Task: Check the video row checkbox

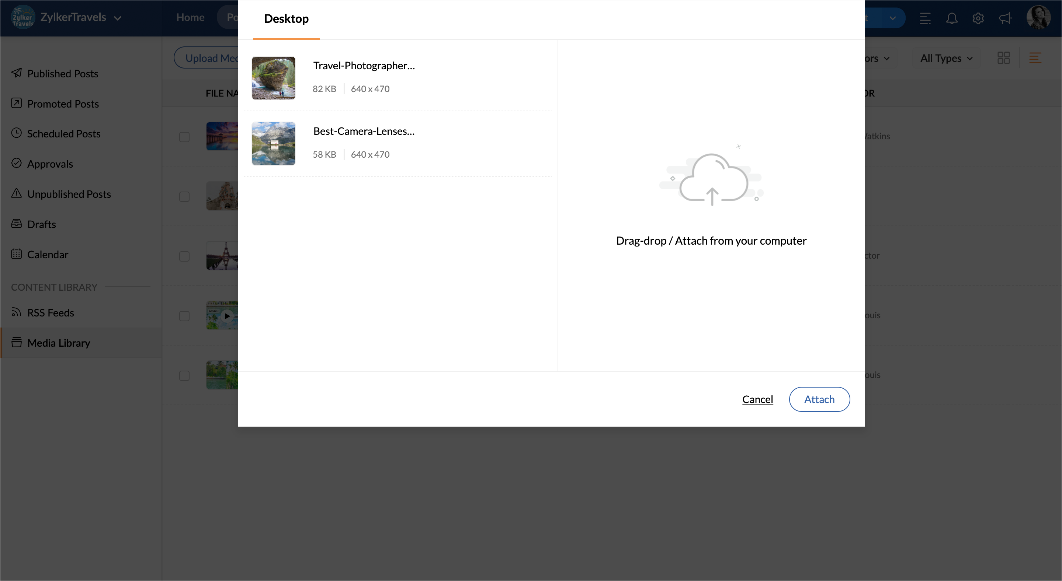Action: (184, 316)
